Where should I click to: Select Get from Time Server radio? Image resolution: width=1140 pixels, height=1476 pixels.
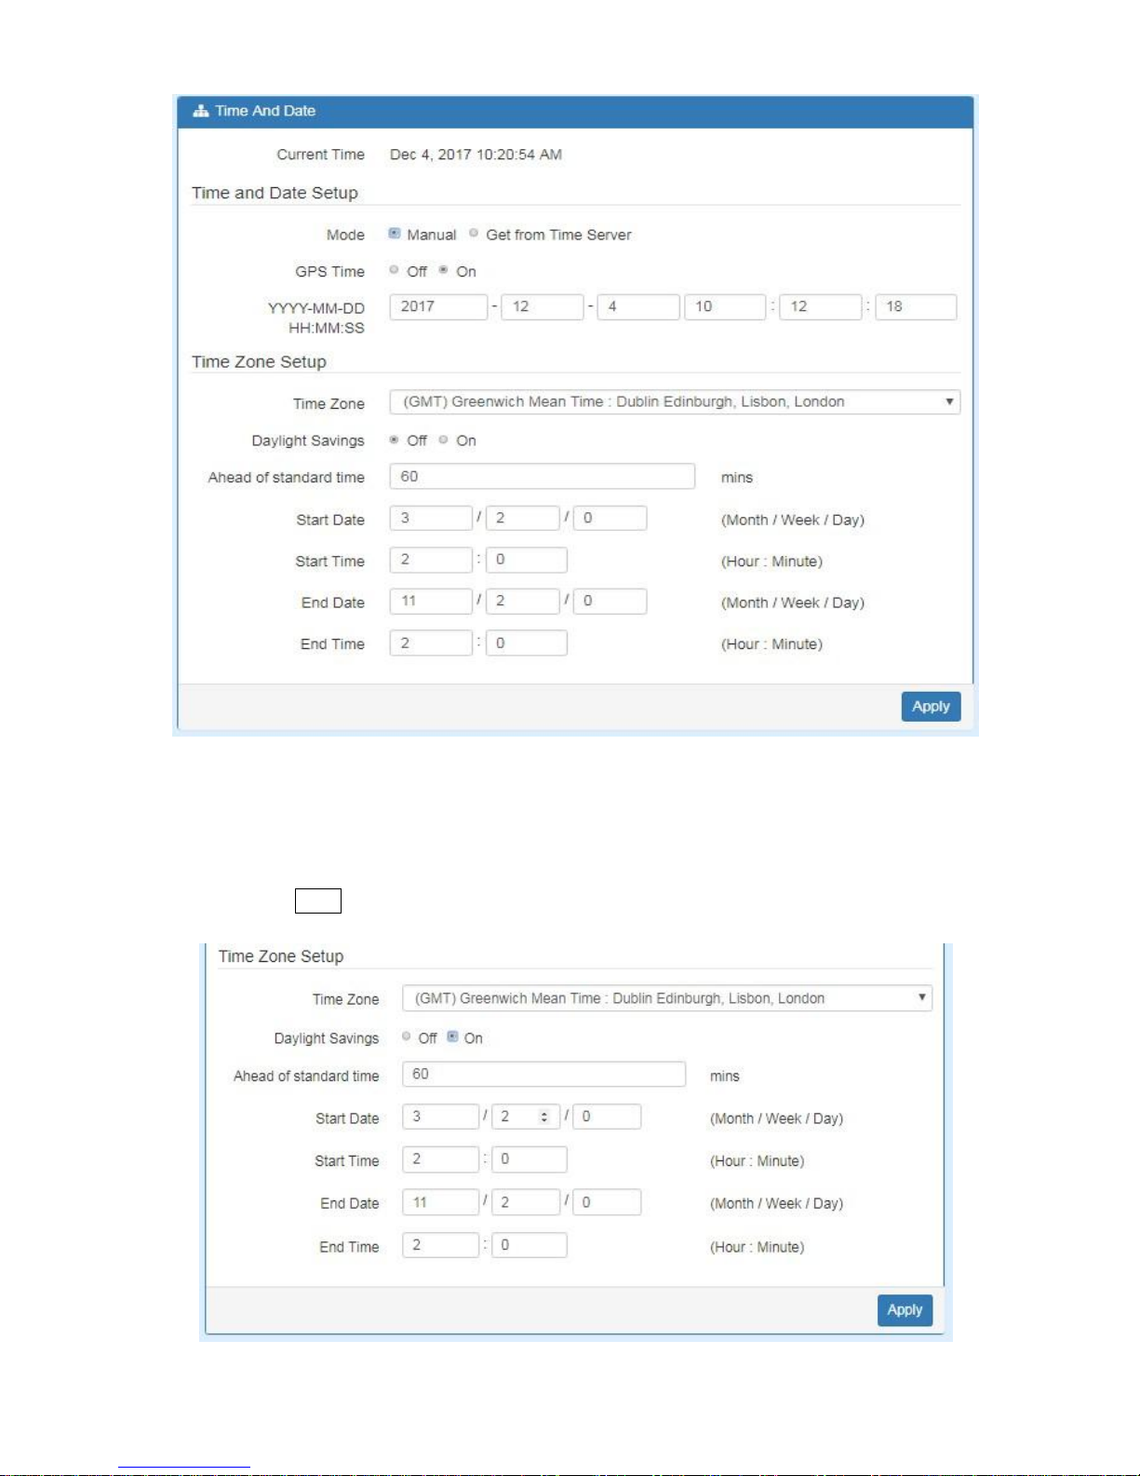click(474, 234)
